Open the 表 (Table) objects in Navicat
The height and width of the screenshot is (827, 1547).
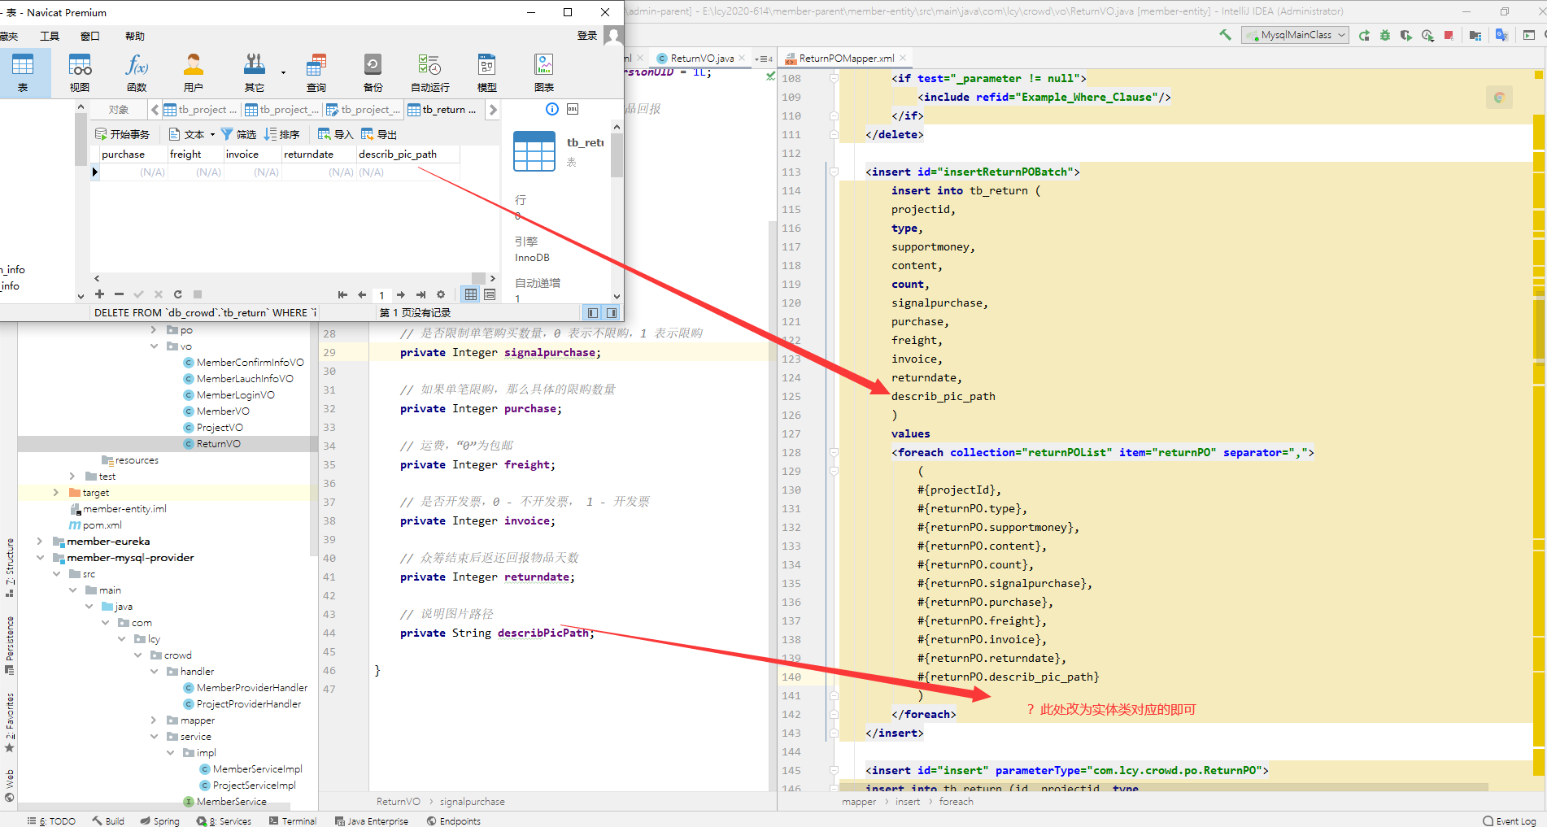coord(23,72)
